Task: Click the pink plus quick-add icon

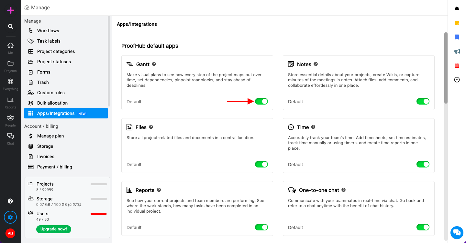Action: point(11,10)
